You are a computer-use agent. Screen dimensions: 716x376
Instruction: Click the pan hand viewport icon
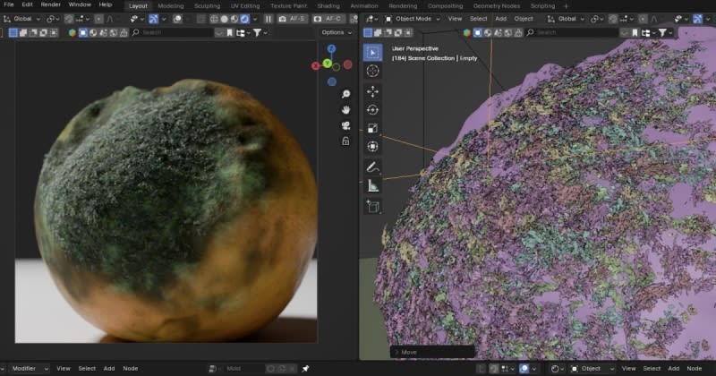[345, 109]
